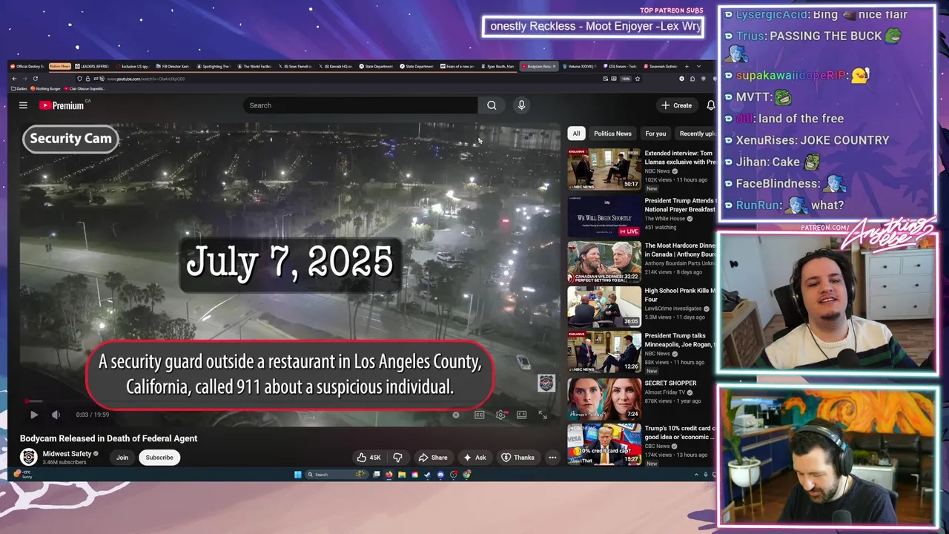The height and width of the screenshot is (534, 949).
Task: Send Thanks to the creator
Action: [x=518, y=458]
